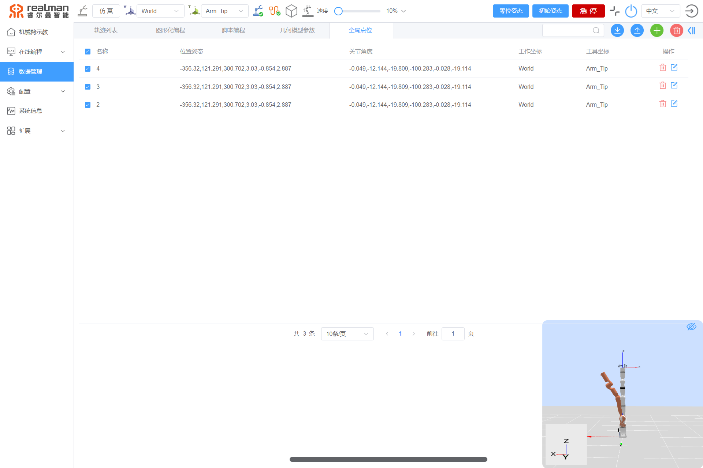This screenshot has height=468, width=703.
Task: Click the download/export icon button
Action: (x=618, y=30)
